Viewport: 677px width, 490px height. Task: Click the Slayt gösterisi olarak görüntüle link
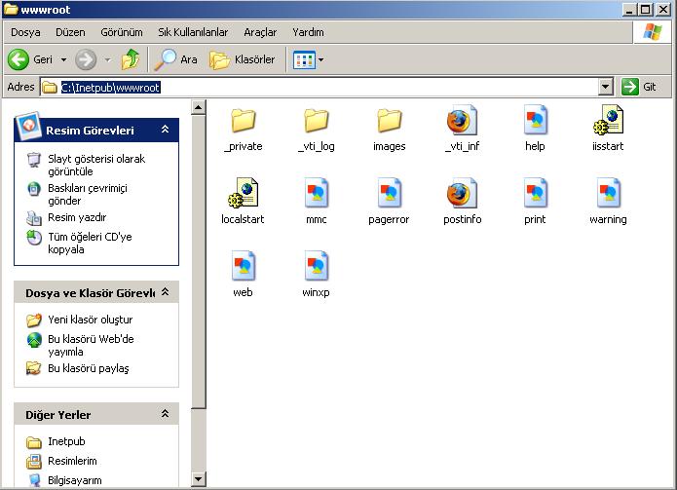tap(96, 165)
